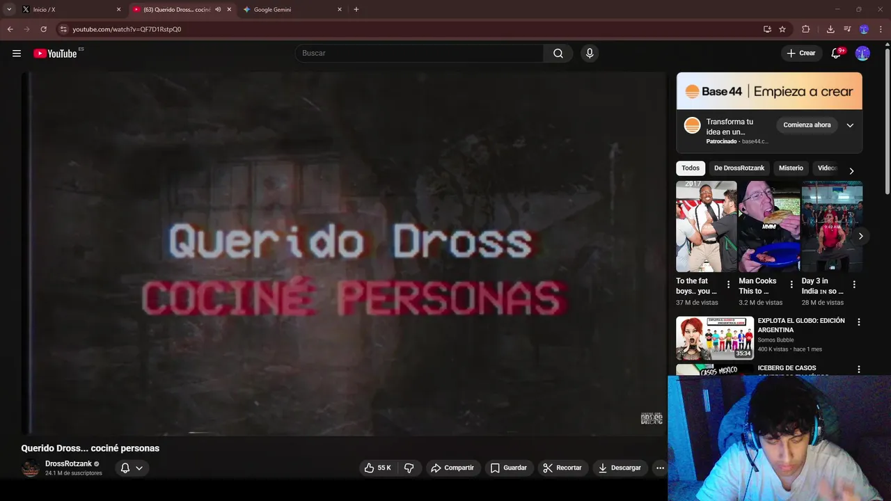891x501 pixels.
Task: Dislike the video with thumbs down
Action: point(409,468)
